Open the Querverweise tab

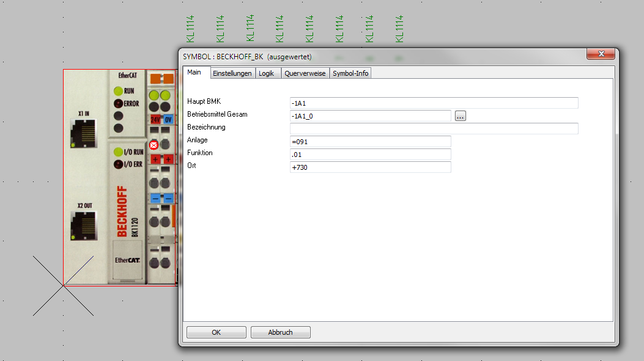coord(305,73)
